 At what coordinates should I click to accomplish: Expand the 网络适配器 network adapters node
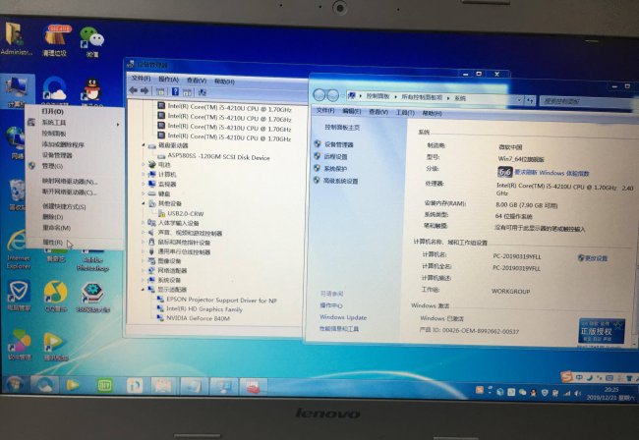144,270
